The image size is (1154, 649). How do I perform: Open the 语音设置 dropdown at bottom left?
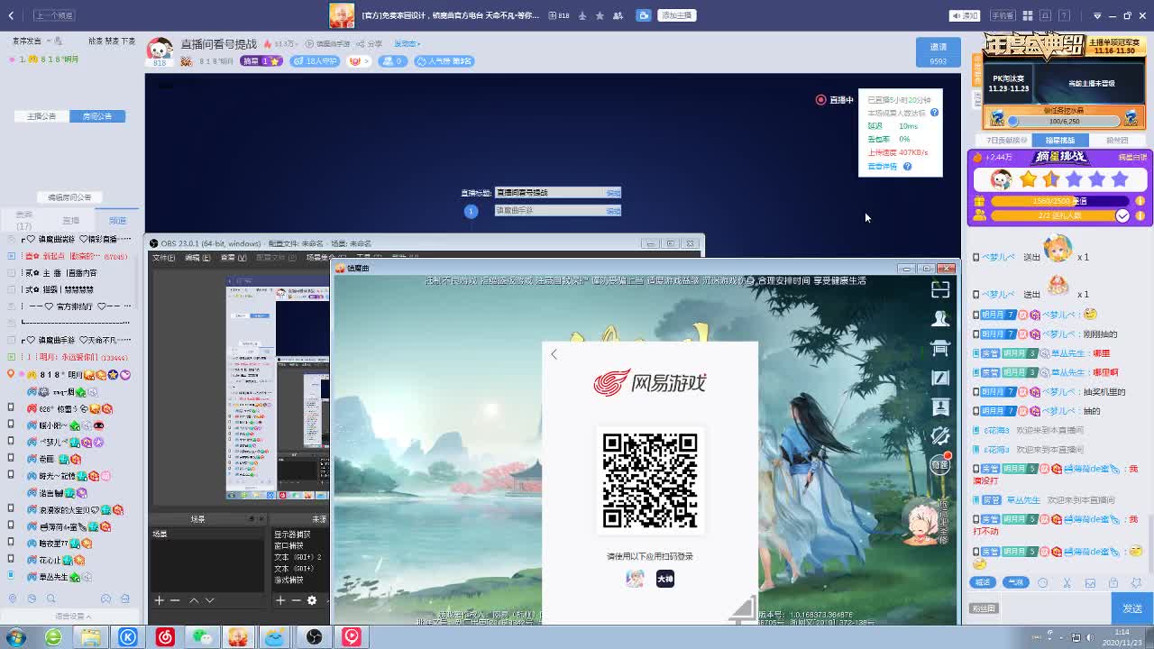click(x=73, y=617)
